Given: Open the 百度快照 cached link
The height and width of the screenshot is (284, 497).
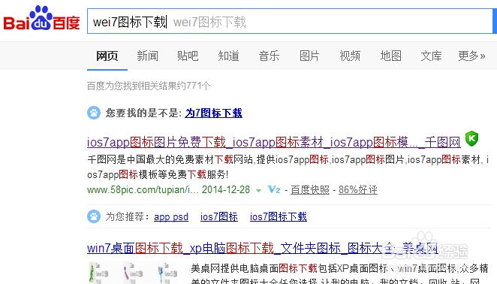Looking at the screenshot, I should point(310,190).
